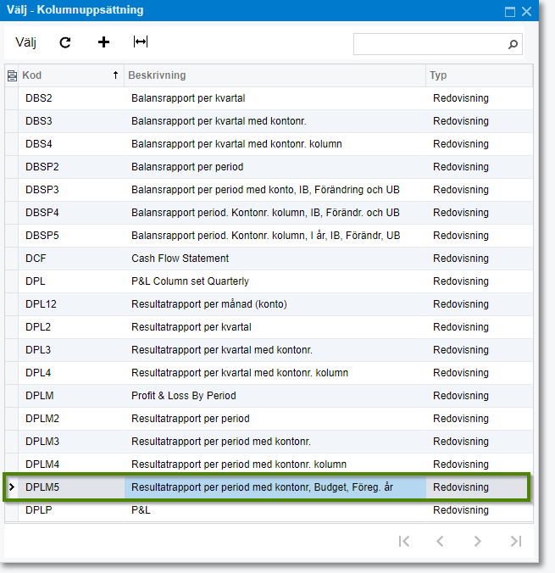Go to the last page of results
555x573 pixels.
click(515, 542)
